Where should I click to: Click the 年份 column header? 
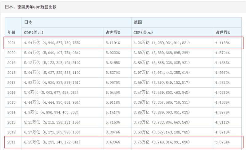pyautogui.click(x=11, y=33)
